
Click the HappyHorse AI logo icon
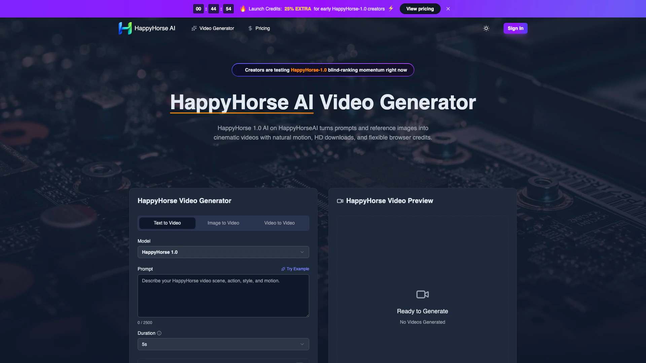click(125, 28)
